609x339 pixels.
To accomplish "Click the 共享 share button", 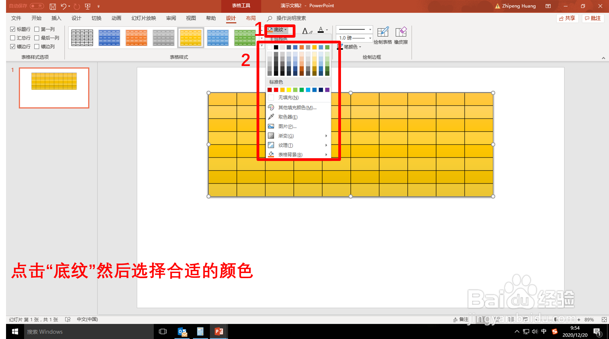I will [567, 18].
